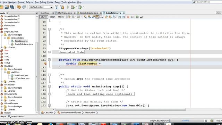This screenshot has height=125, width=222.
Task: Open the Tools menu
Action: point(64,2)
